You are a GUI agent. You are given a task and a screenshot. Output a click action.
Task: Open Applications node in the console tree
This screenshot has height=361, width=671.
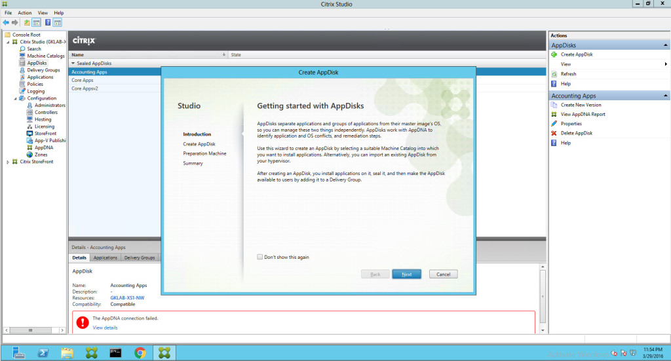[x=40, y=77]
